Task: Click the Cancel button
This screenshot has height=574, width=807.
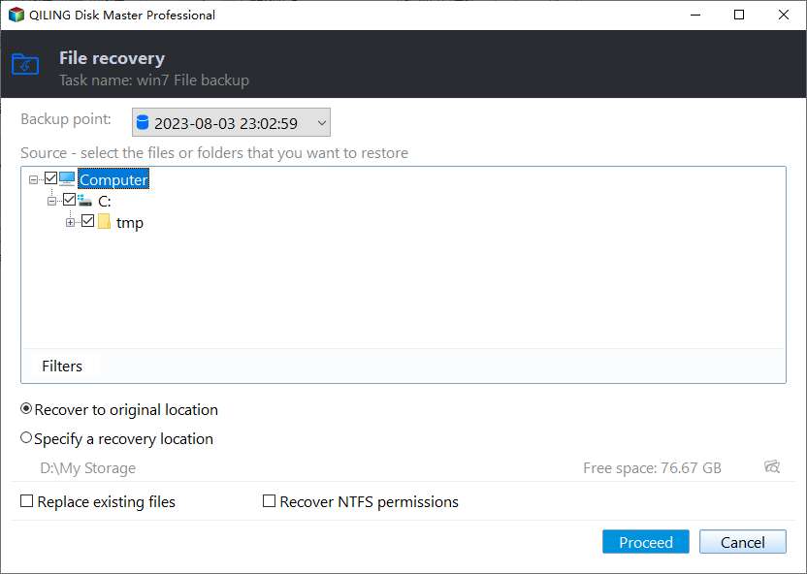Action: pos(743,542)
